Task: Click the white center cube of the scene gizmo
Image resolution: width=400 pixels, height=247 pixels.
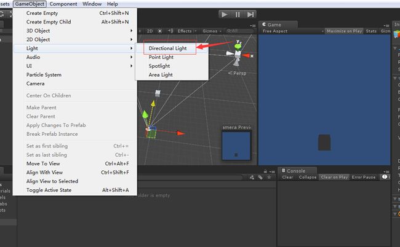Action: pyautogui.click(x=238, y=54)
